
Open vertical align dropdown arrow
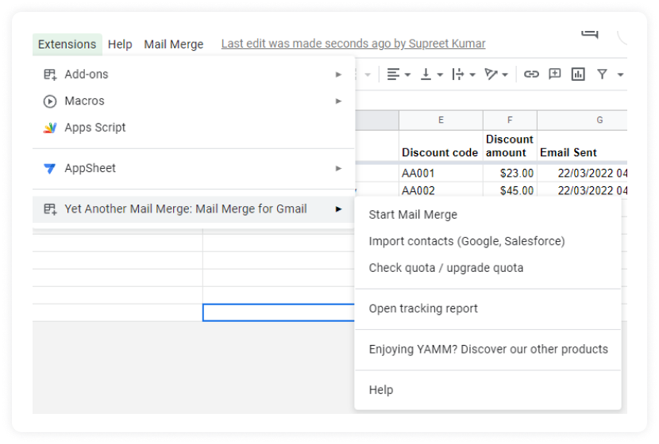[x=440, y=75]
